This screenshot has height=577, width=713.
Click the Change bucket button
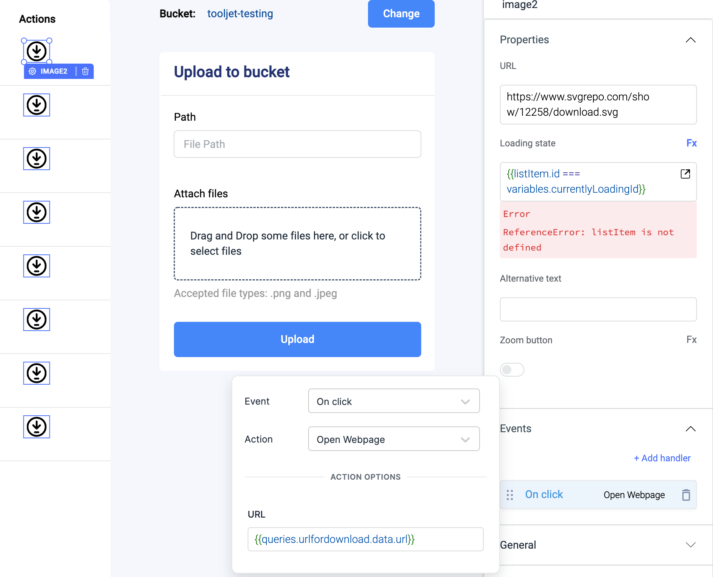click(x=401, y=14)
